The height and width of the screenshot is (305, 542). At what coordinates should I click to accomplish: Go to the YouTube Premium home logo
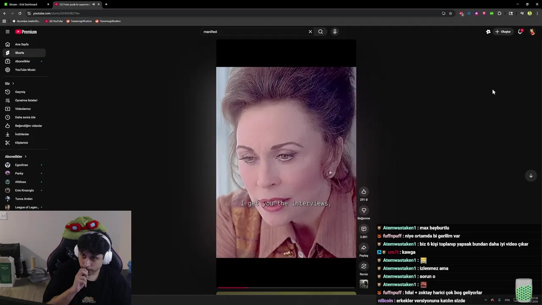(26, 32)
